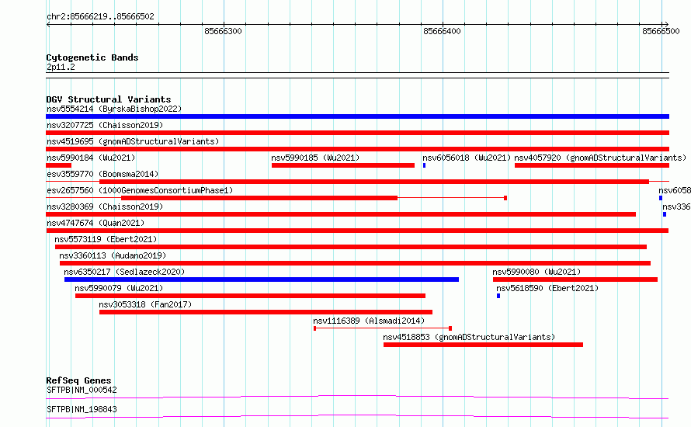Click the small blue nsv5618590 marker

click(x=498, y=296)
